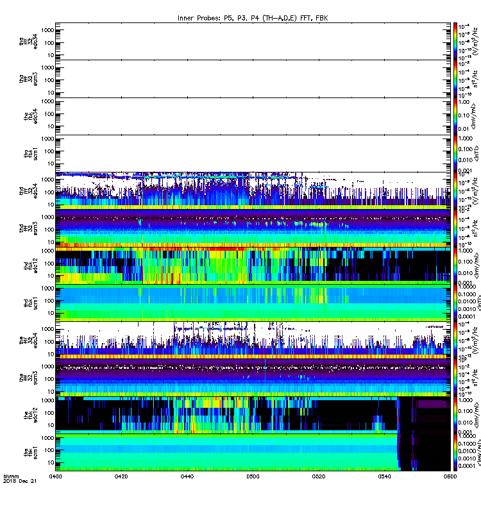Click the color bar beside tha fft edc34 panel
Viewport: 481px width, 513px height.
455,41
